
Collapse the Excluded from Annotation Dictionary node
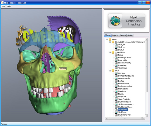click(110, 42)
